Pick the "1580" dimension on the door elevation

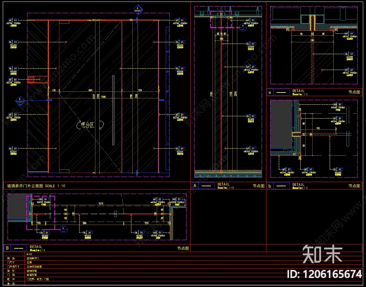[103, 97]
